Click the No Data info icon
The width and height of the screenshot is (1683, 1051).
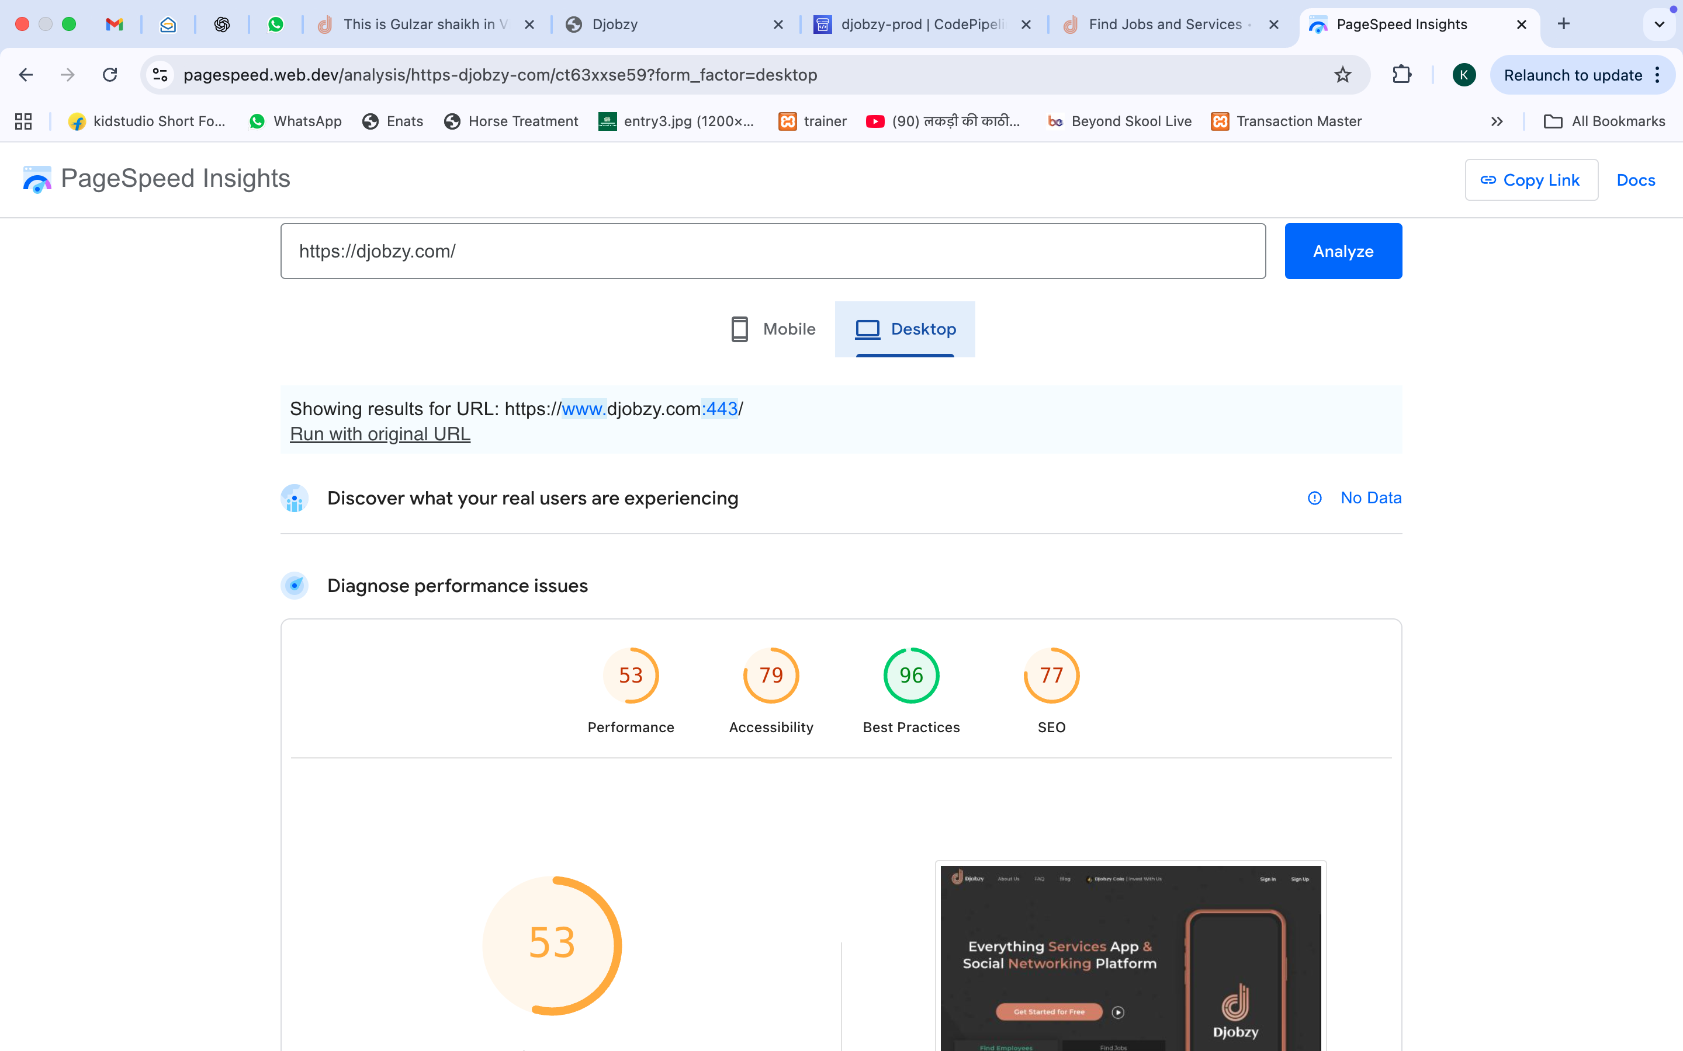click(x=1314, y=497)
